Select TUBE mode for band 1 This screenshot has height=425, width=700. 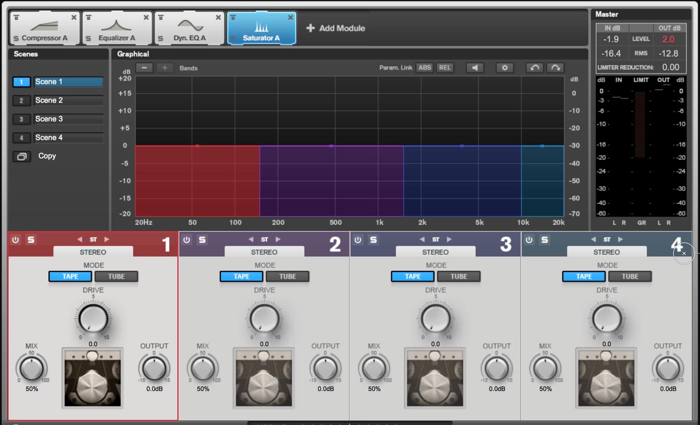tap(116, 276)
